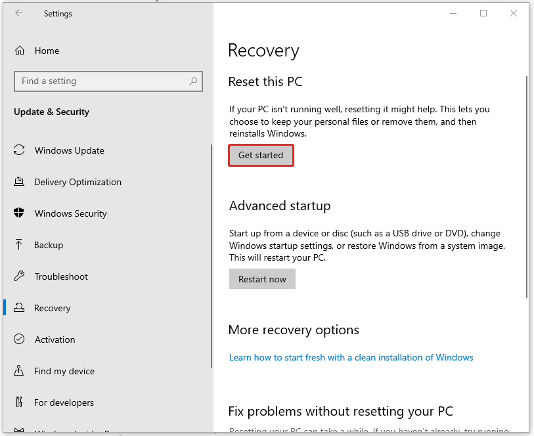Click the Home icon in sidebar
Screen dimensions: 534x436
tap(20, 51)
